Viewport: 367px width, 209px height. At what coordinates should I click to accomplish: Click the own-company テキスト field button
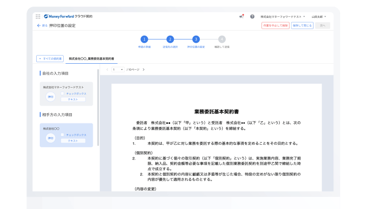coord(73,99)
